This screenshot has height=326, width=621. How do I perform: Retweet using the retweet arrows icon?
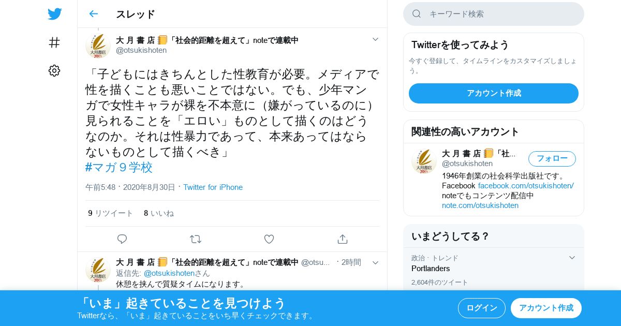[196, 239]
